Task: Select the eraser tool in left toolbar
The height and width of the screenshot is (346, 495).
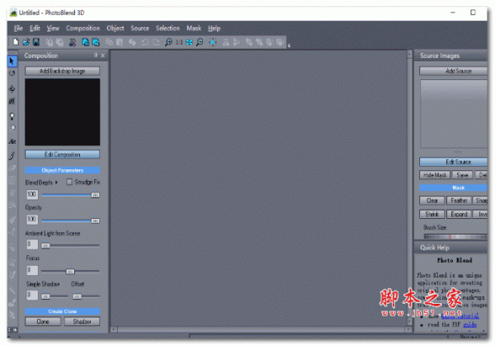Action: [12, 168]
